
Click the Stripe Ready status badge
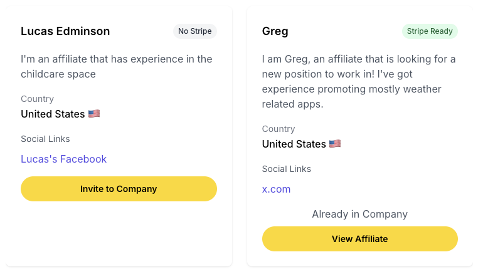430,31
